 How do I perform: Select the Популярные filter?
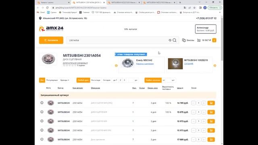point(52,80)
